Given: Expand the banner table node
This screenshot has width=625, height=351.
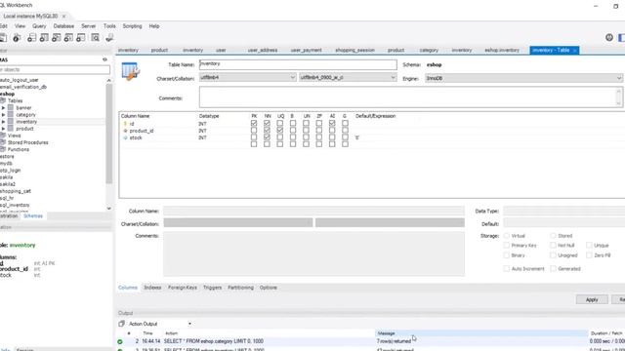Looking at the screenshot, I should (3, 108).
